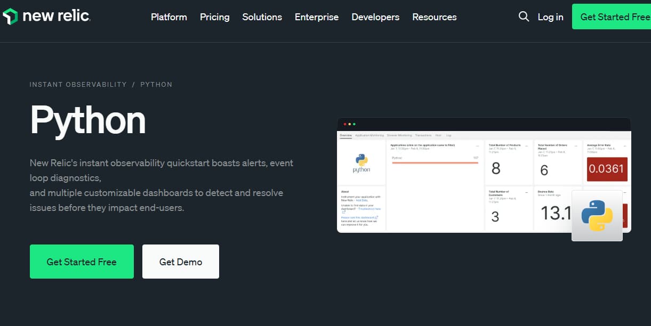Open the Pricing menu item
The height and width of the screenshot is (326, 651).
click(x=214, y=17)
